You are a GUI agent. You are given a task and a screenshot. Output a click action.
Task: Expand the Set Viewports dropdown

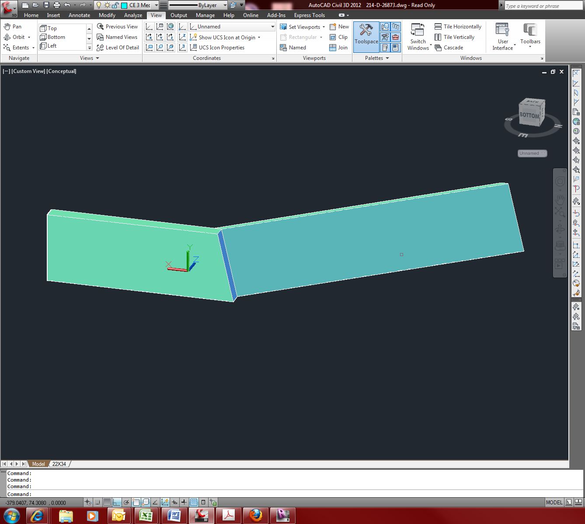323,27
